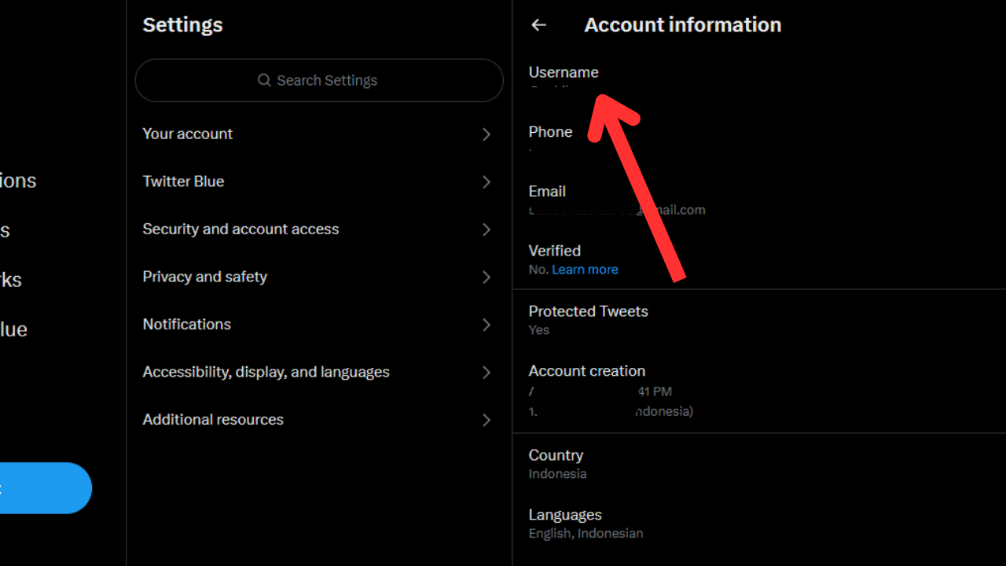Image resolution: width=1006 pixels, height=566 pixels.
Task: Go back using the arrow beside Account information
Action: 538,25
